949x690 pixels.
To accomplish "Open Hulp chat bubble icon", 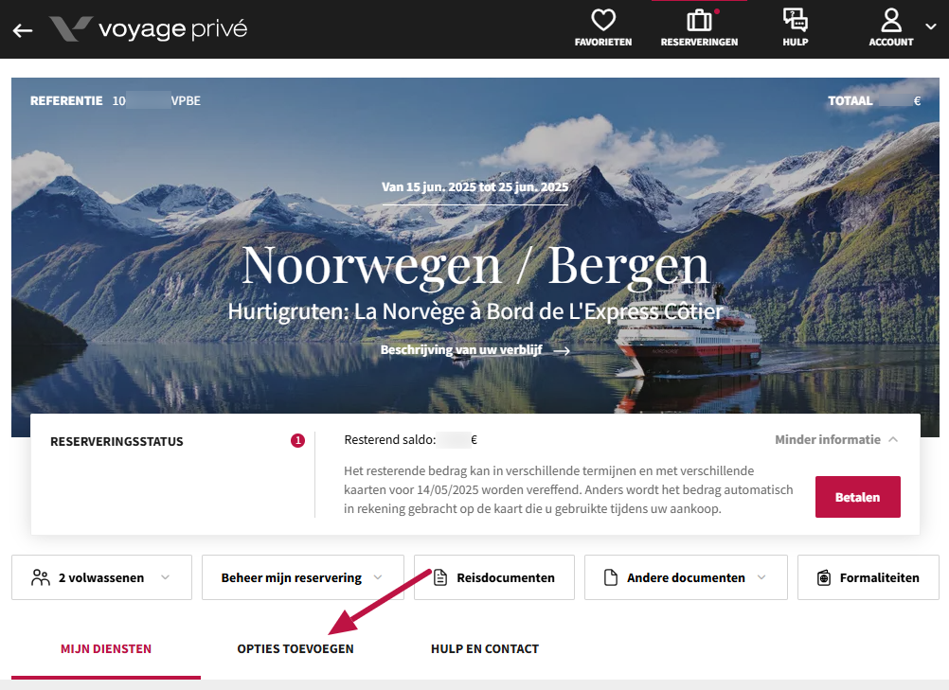I will tap(796, 20).
